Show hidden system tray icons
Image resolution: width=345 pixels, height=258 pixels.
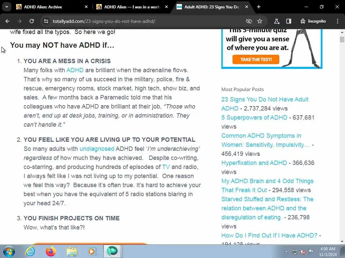[x=286, y=252]
